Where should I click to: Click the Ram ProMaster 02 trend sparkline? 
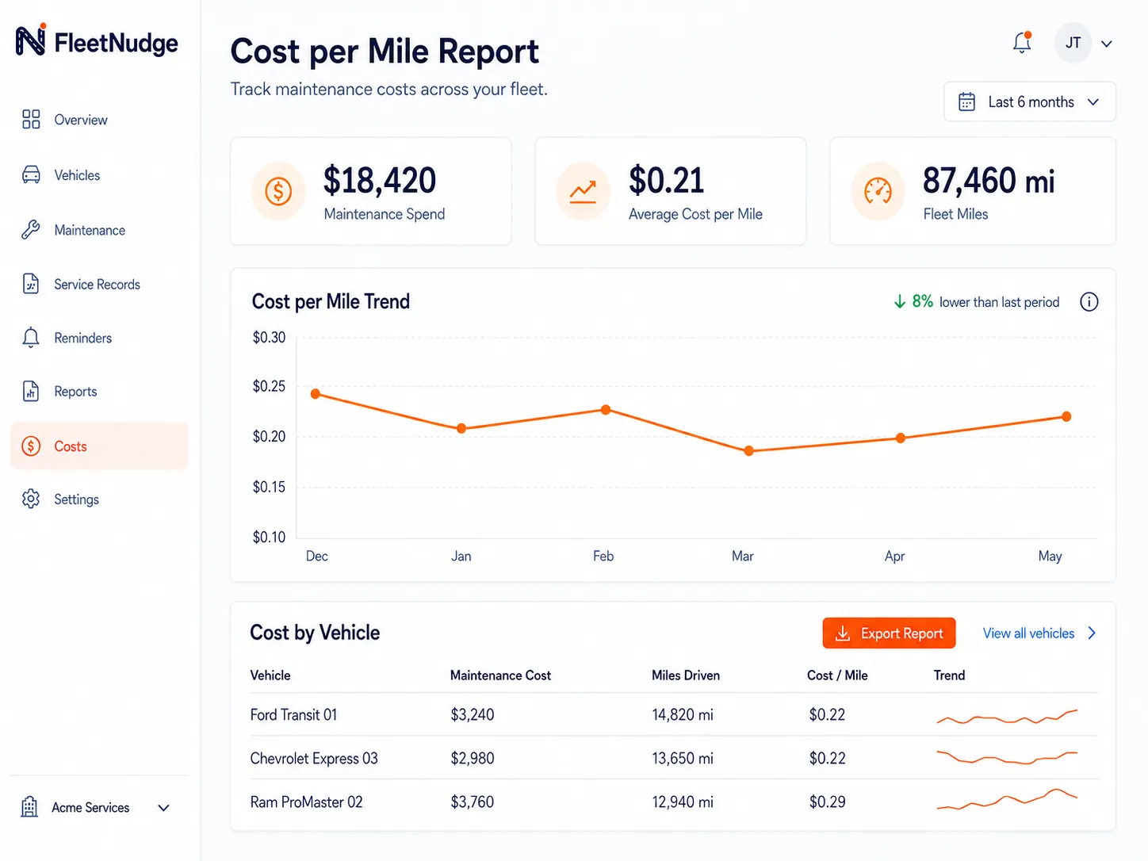pyautogui.click(x=1007, y=799)
